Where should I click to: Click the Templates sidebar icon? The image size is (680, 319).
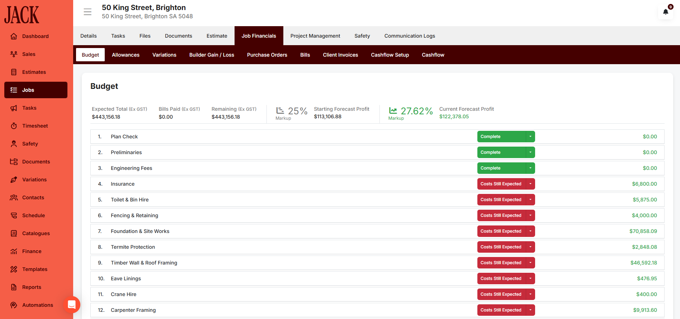click(x=14, y=269)
